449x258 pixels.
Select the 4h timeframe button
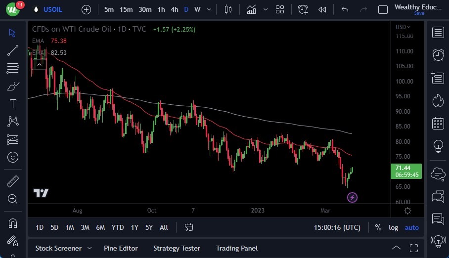[175, 9]
